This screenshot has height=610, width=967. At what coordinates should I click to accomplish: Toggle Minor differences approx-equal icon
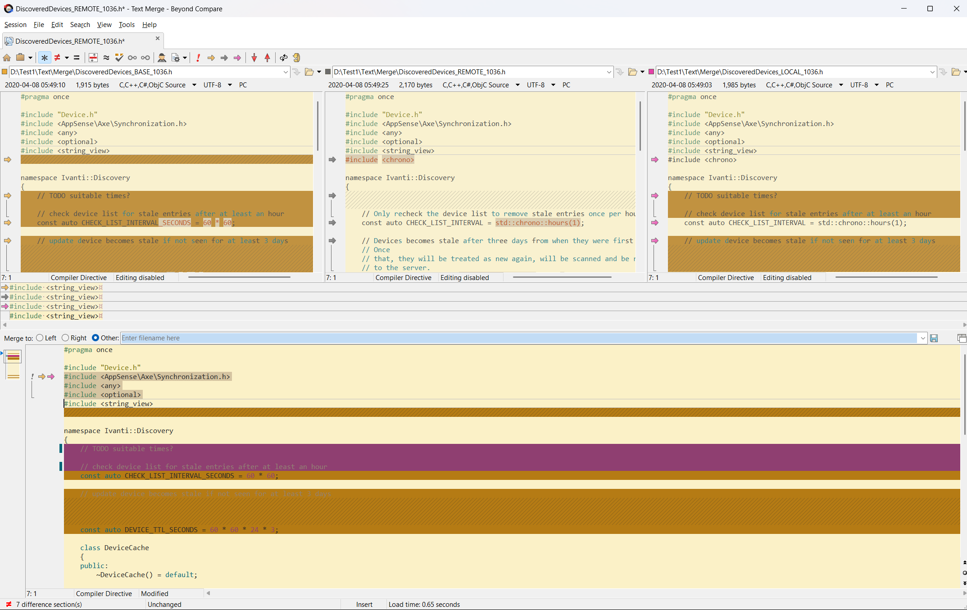pos(106,58)
